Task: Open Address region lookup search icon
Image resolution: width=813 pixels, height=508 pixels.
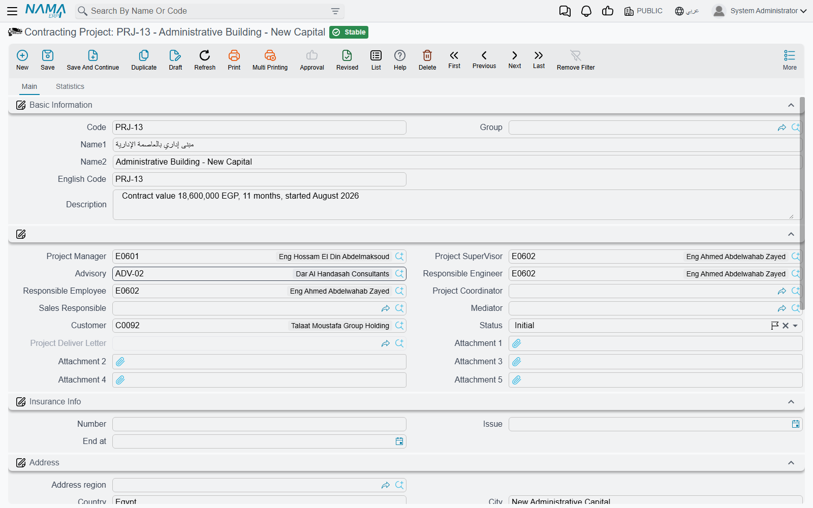Action: pos(399,485)
